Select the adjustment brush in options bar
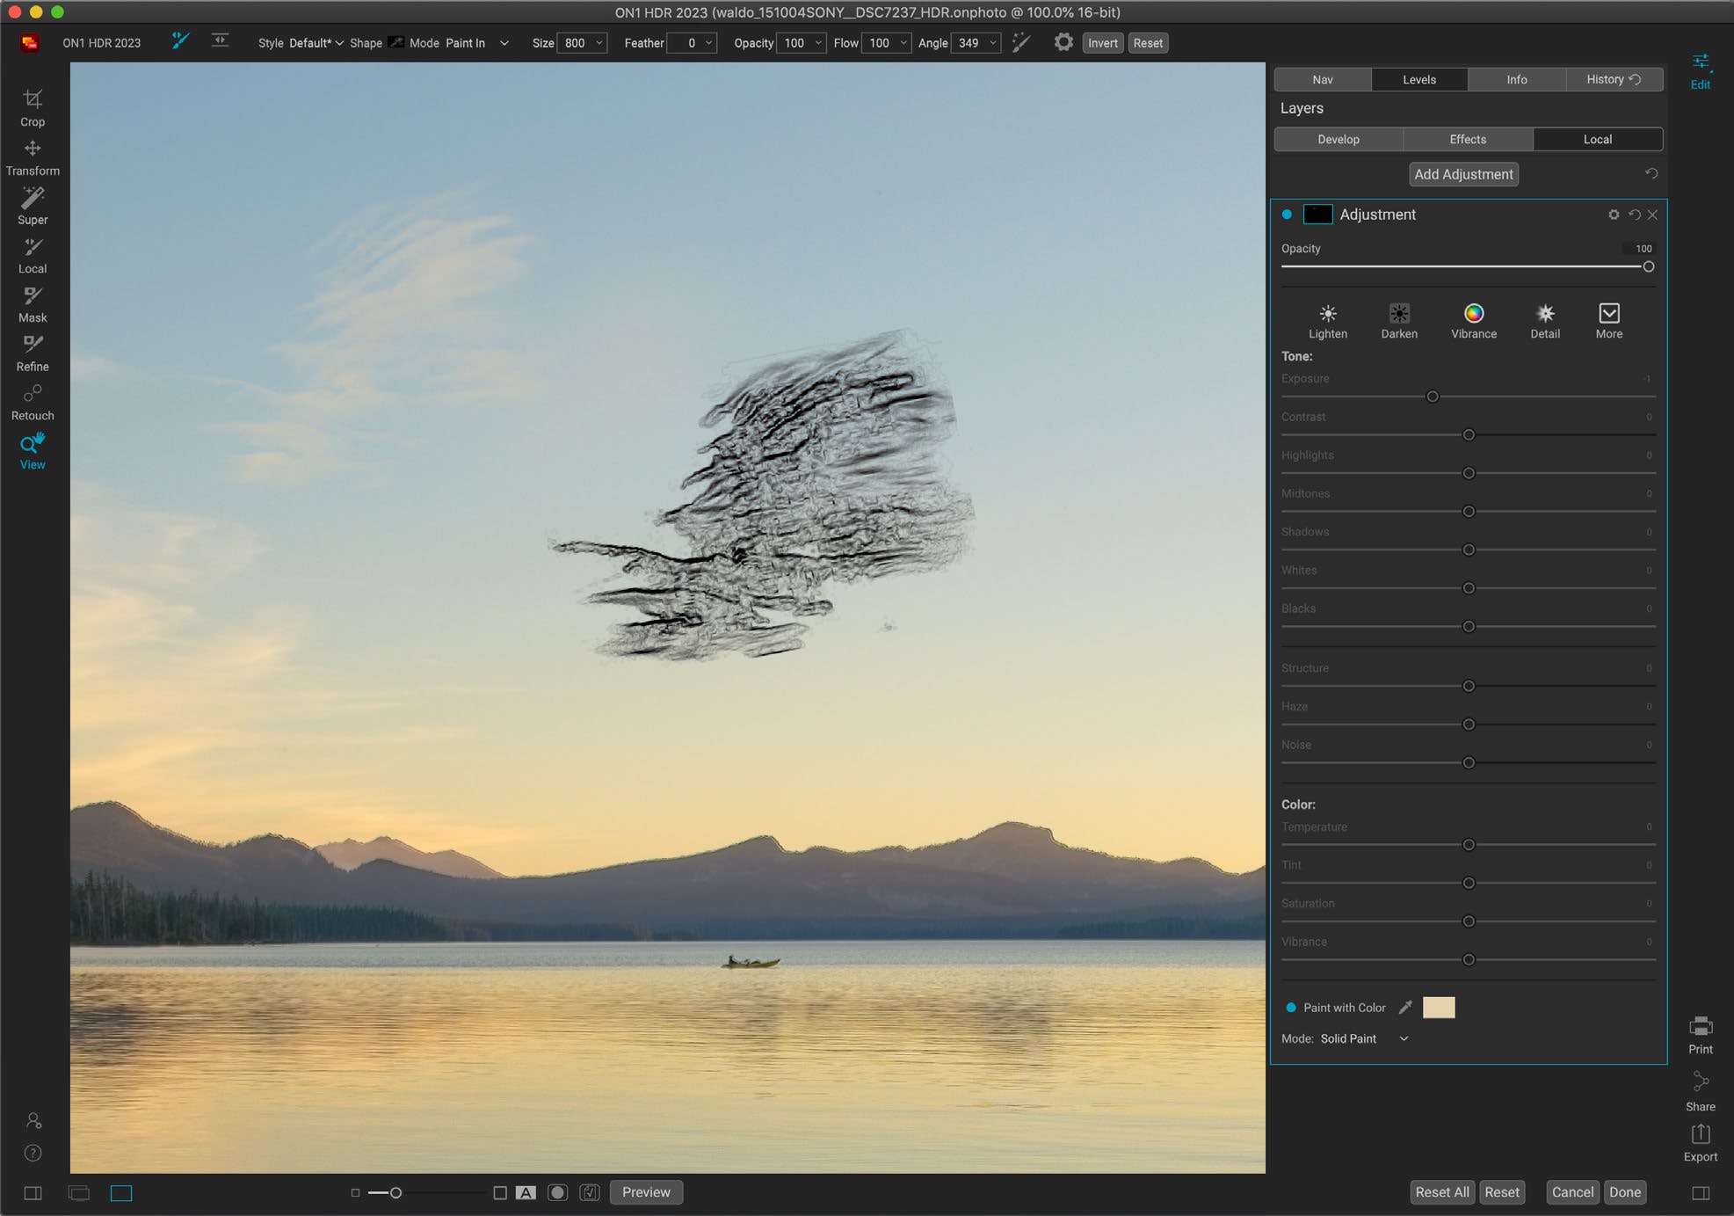 pyautogui.click(x=180, y=41)
